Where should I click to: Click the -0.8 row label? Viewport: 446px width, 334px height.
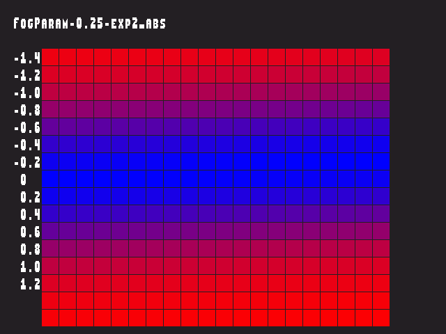pyautogui.click(x=27, y=110)
